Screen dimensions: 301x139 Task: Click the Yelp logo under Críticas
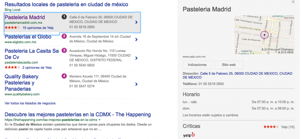[x=189, y=135]
